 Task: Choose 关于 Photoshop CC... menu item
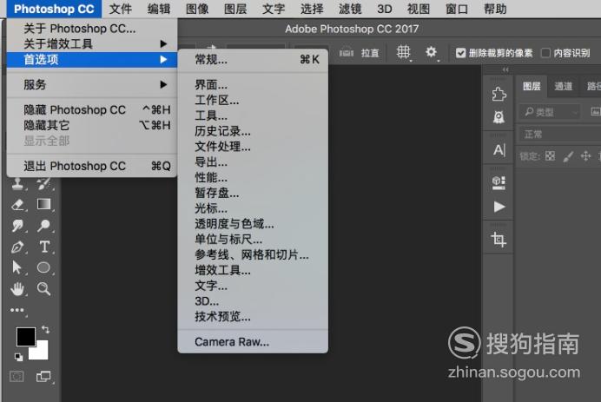click(91, 29)
